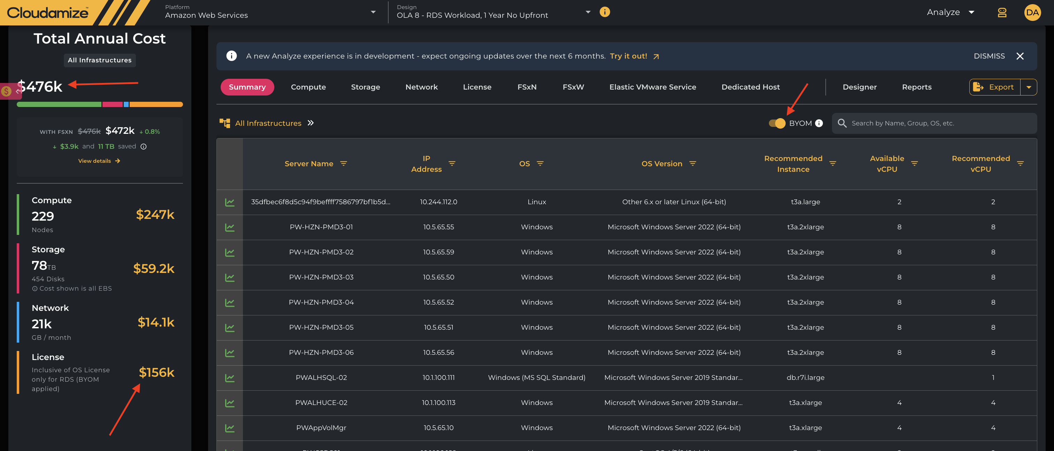Viewport: 1054px width, 451px height.
Task: Click orange license segment of cost bar
Action: pos(156,104)
